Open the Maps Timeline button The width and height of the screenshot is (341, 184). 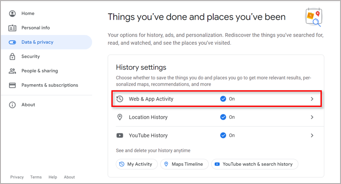(184, 164)
